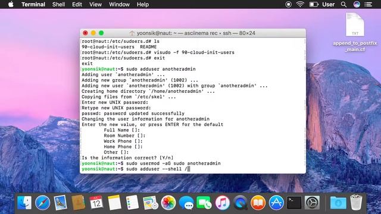
Task: Click 'visudo -f 90-cloud-init-users' command line
Action: (158, 52)
